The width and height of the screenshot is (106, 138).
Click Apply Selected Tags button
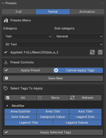pos(53,132)
